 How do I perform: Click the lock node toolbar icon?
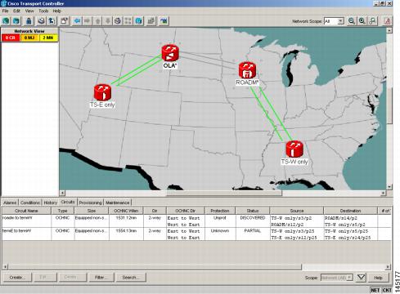click(29, 21)
